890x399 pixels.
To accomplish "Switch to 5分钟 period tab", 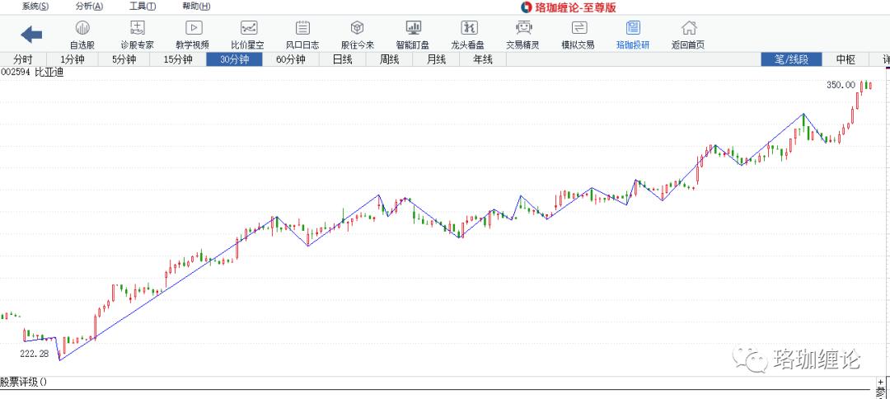I will pyautogui.click(x=124, y=59).
